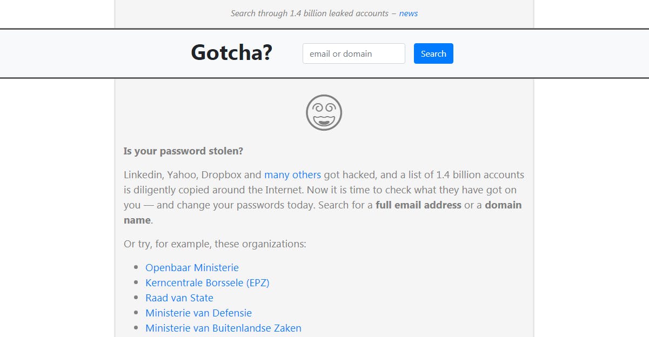Open the news link in the tagline

tap(408, 13)
